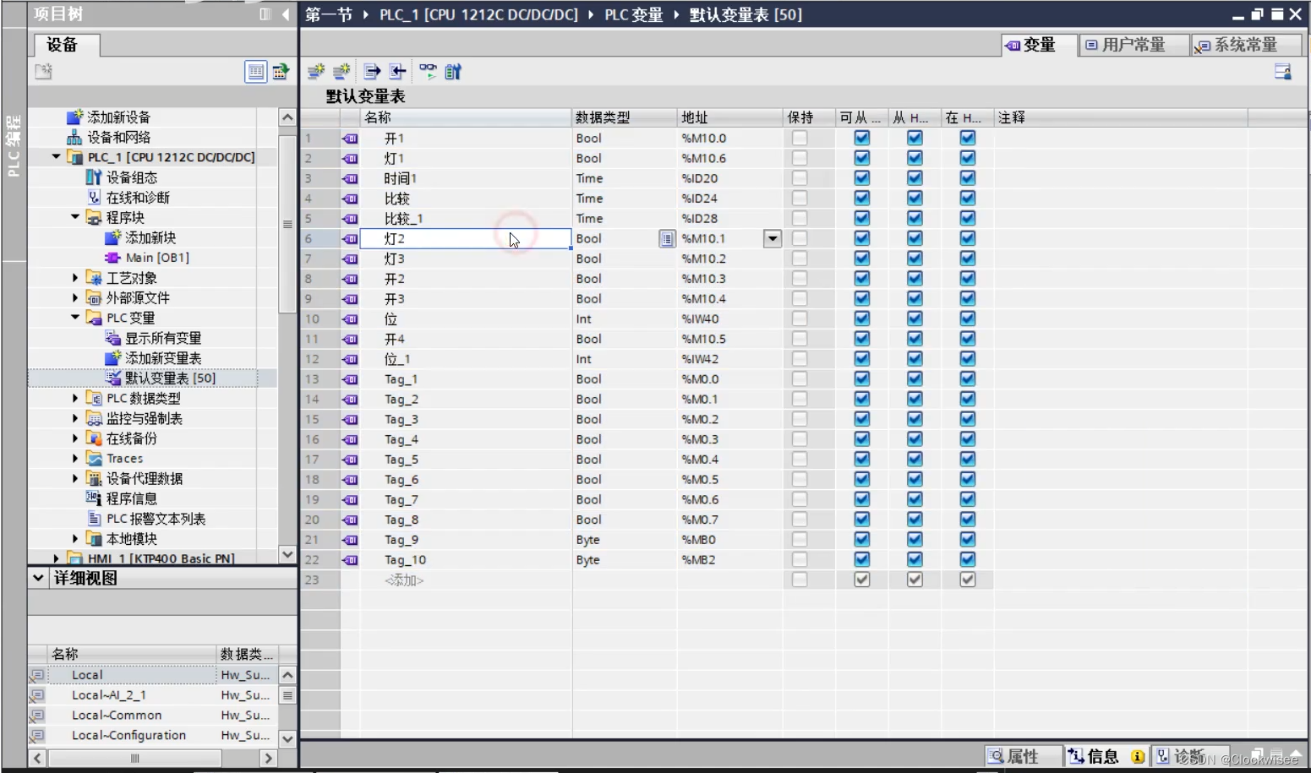The image size is (1311, 773).
Task: Click the monitor all (glasses) toolbar icon
Action: click(x=429, y=72)
